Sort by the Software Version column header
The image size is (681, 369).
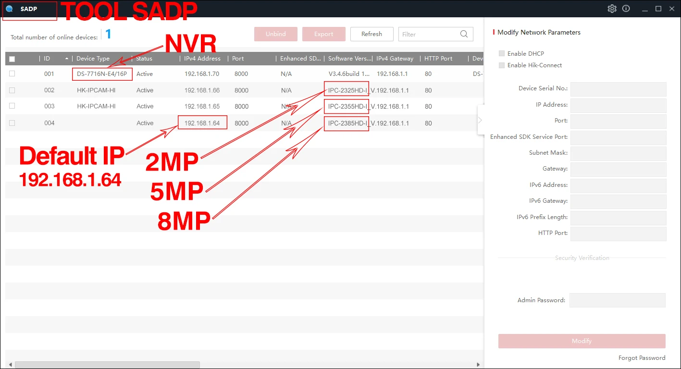click(350, 59)
